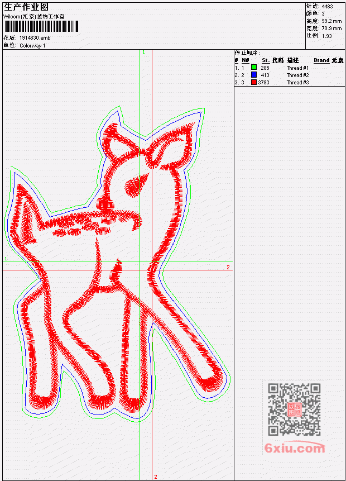Click the stitch total '4483'

(x=328, y=7)
